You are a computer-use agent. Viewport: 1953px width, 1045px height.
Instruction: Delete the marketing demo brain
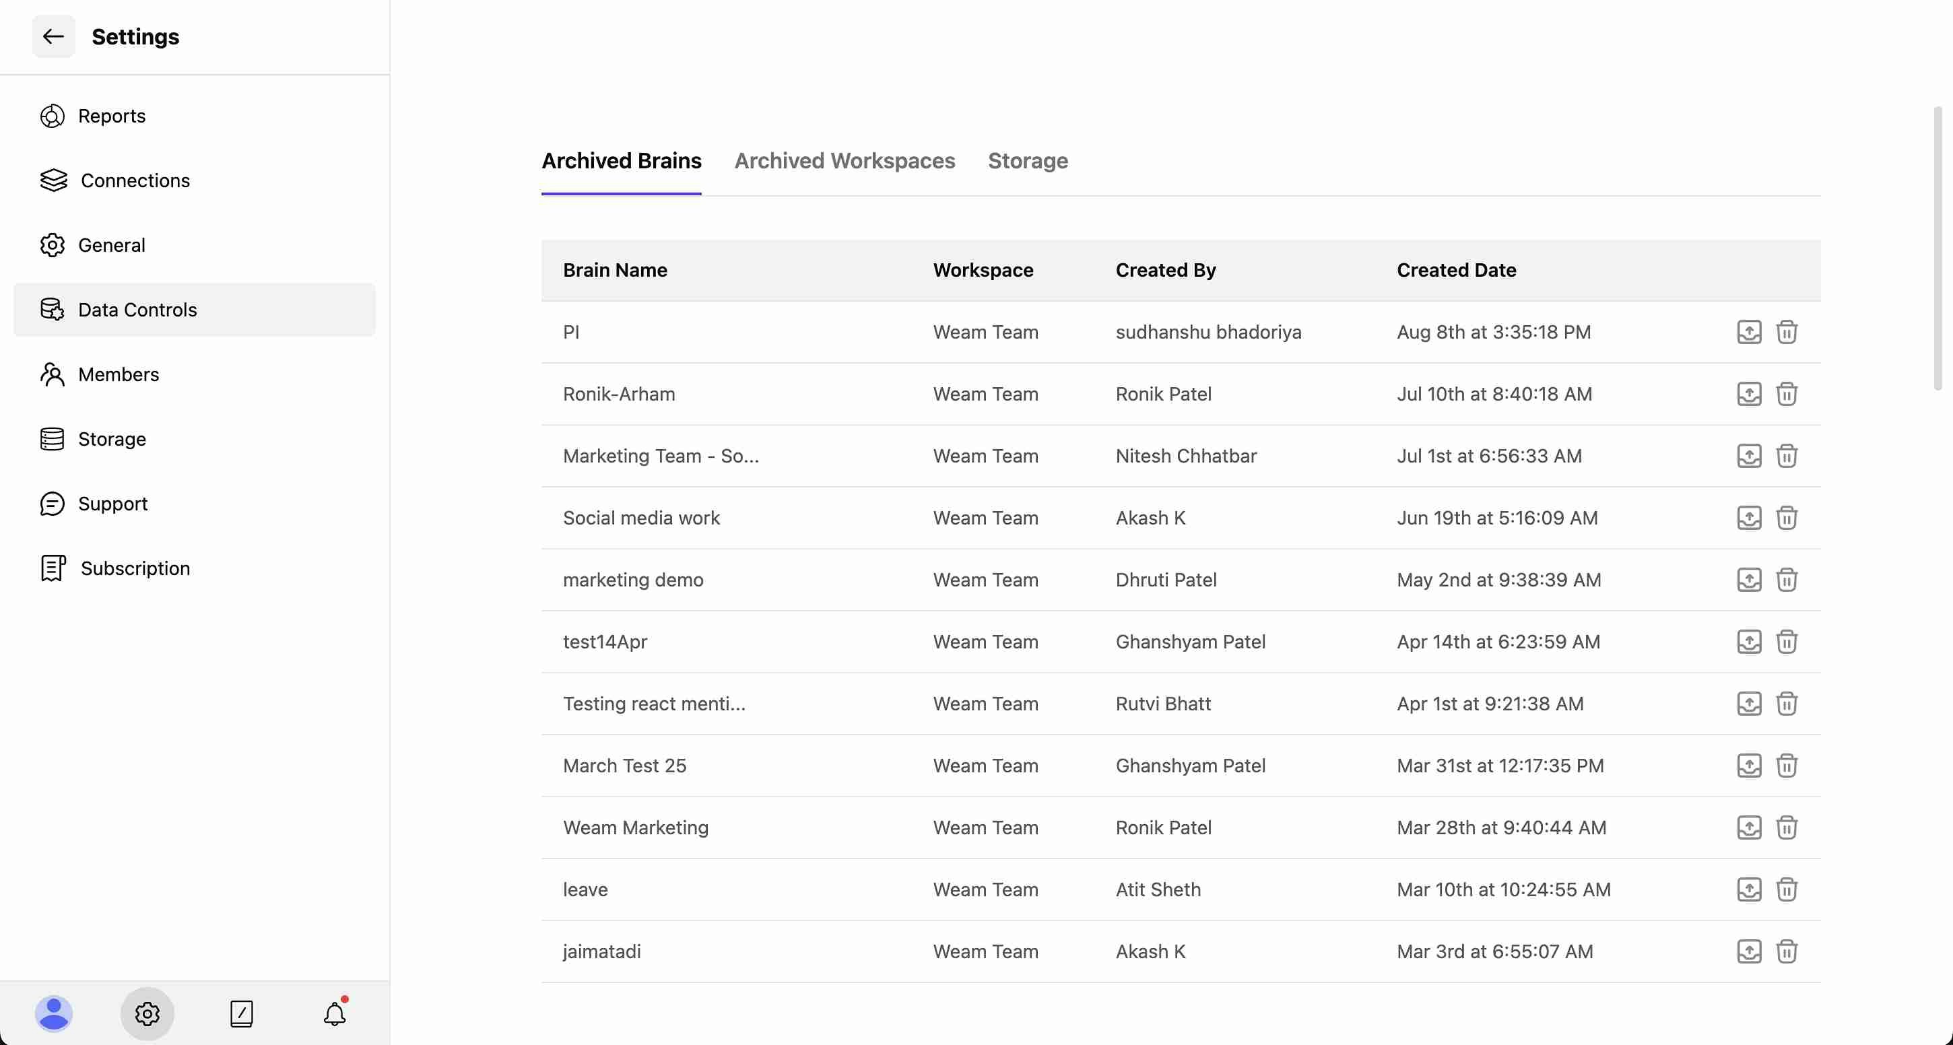pos(1787,580)
